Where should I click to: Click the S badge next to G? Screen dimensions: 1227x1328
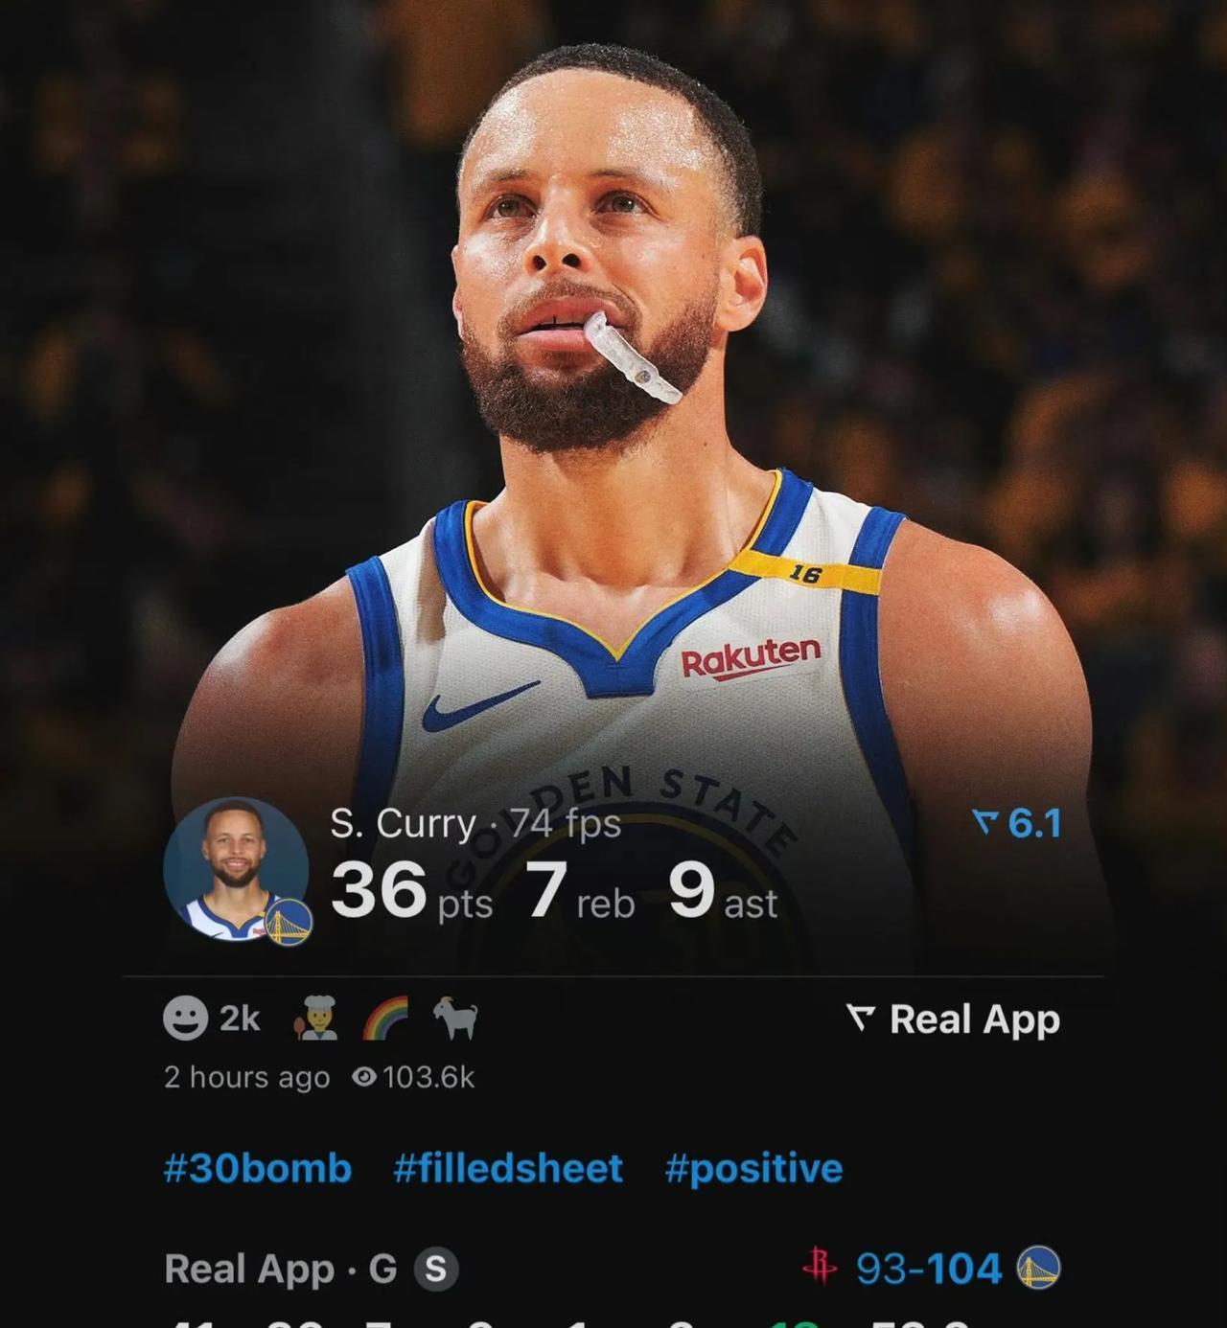436,1269
